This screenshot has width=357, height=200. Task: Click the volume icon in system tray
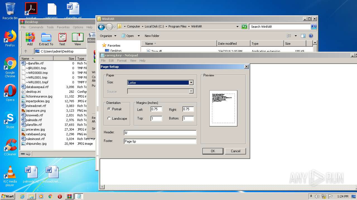317,196
